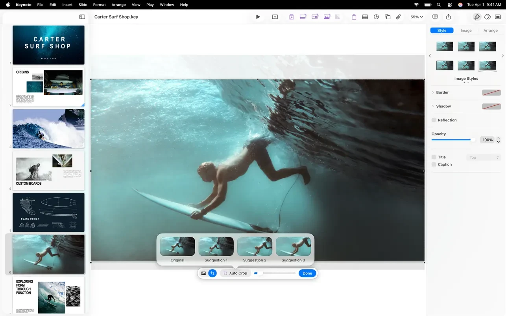Open the Shape insert icon
Screen dimensions: 506x316
[388, 17]
